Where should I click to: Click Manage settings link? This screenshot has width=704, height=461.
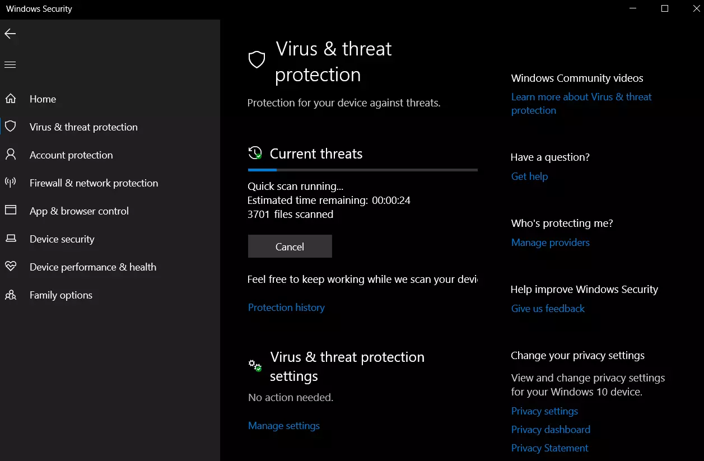coord(284,426)
